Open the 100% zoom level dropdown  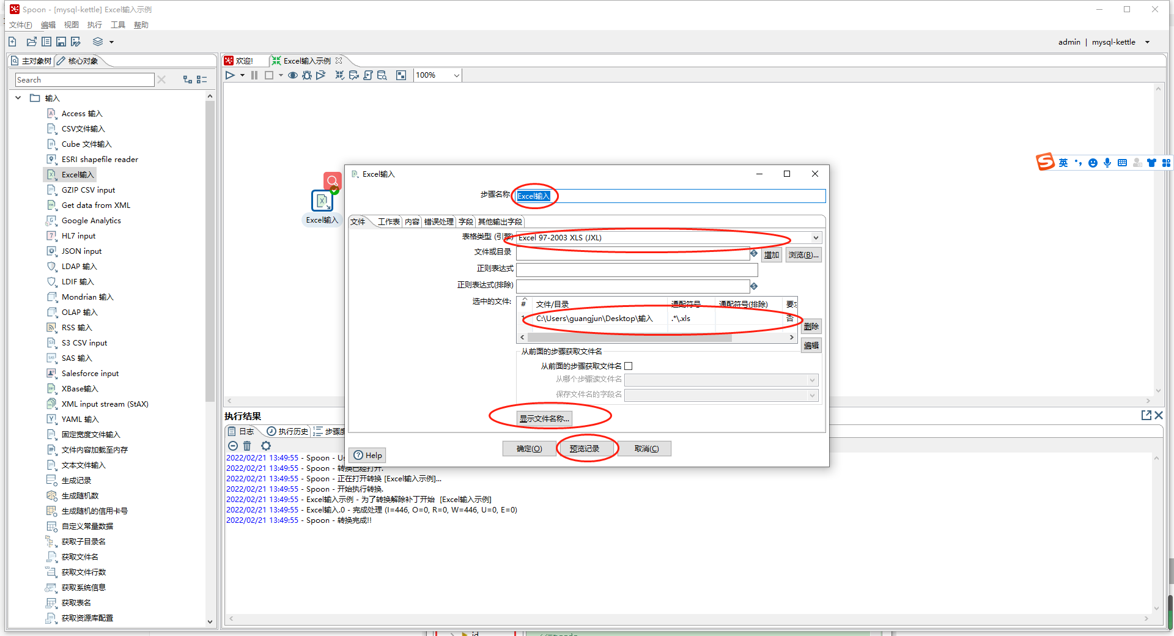click(x=456, y=75)
